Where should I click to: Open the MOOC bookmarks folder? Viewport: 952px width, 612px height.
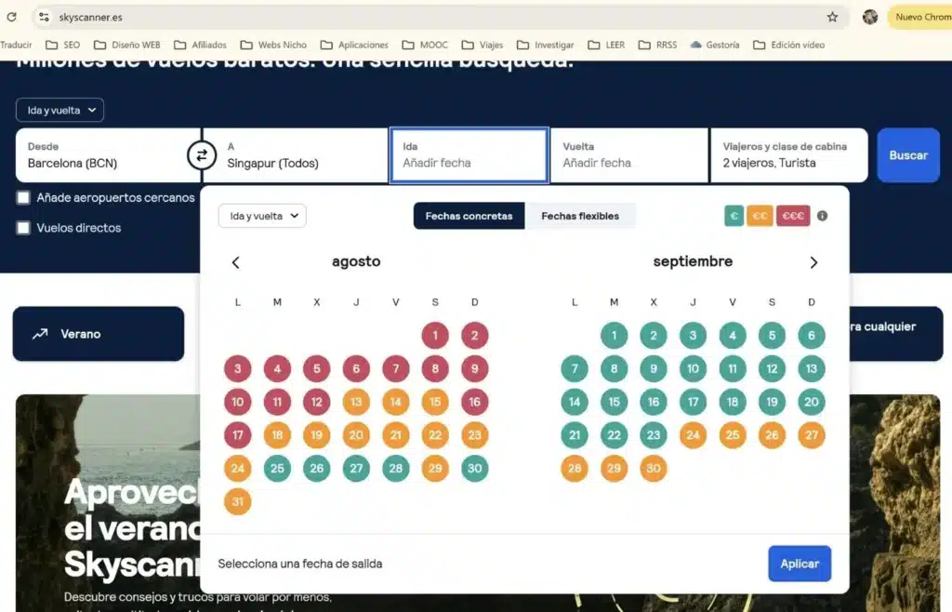(425, 45)
